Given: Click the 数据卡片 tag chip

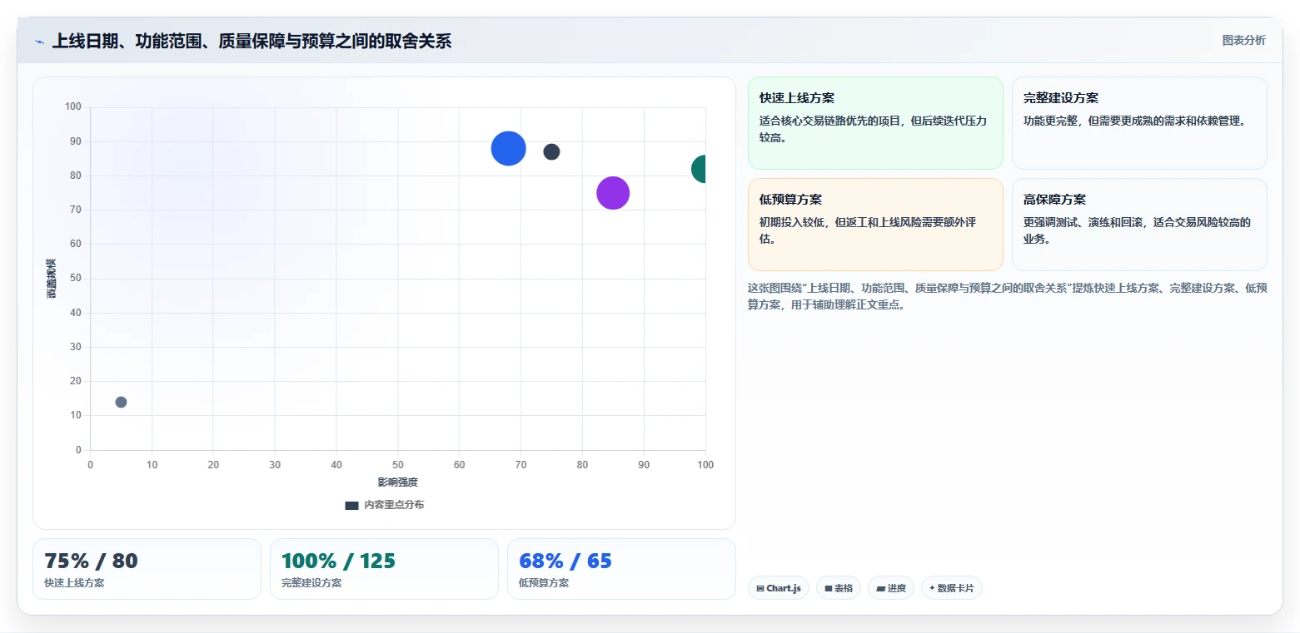Looking at the screenshot, I should click(x=952, y=588).
